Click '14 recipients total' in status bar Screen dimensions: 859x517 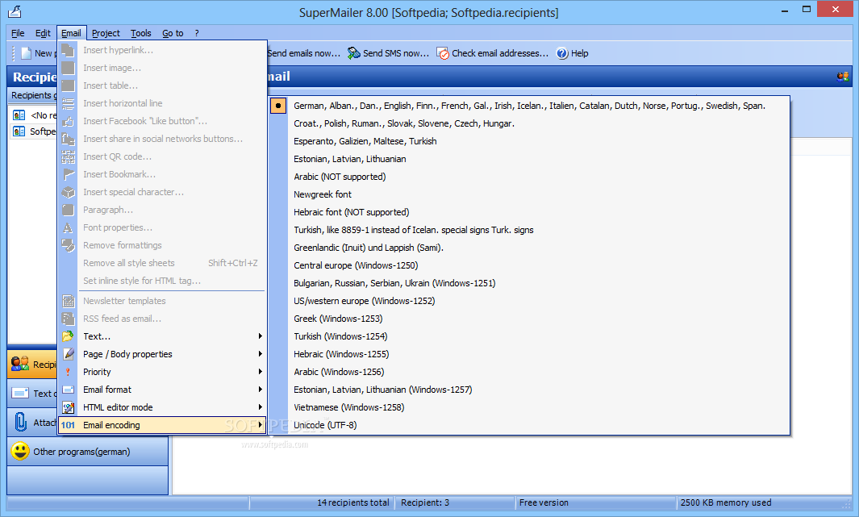coord(352,502)
